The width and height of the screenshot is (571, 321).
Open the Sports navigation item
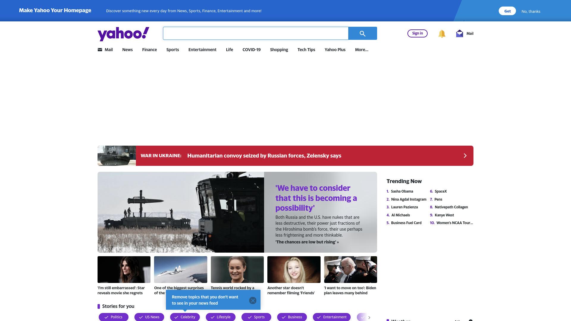point(172,50)
